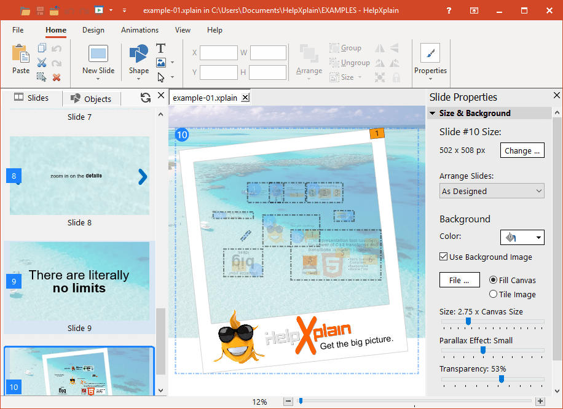The width and height of the screenshot is (563, 409).
Task: Click the Parallax Effect slider handle
Action: point(483,350)
